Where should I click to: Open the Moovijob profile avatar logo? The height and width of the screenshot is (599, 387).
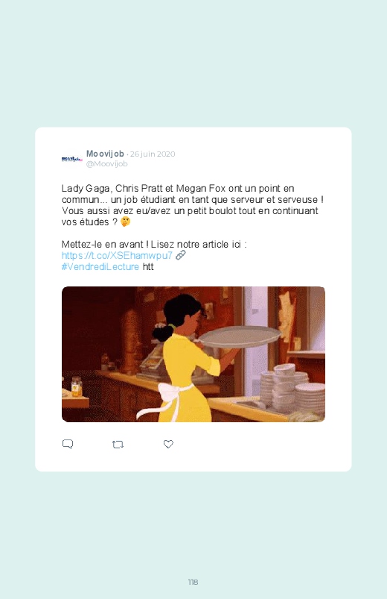pos(71,159)
